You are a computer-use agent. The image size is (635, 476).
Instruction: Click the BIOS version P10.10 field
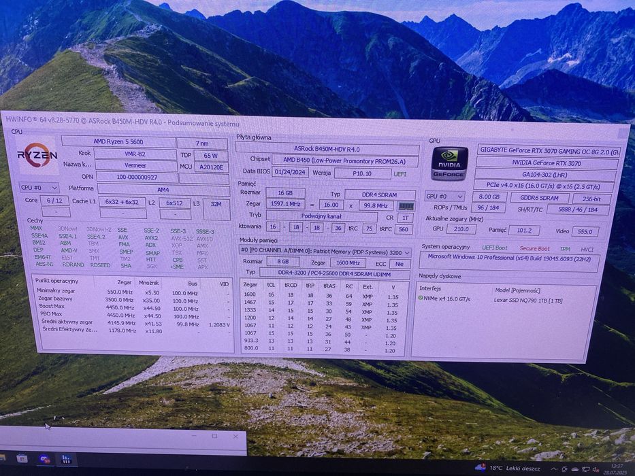(x=362, y=173)
